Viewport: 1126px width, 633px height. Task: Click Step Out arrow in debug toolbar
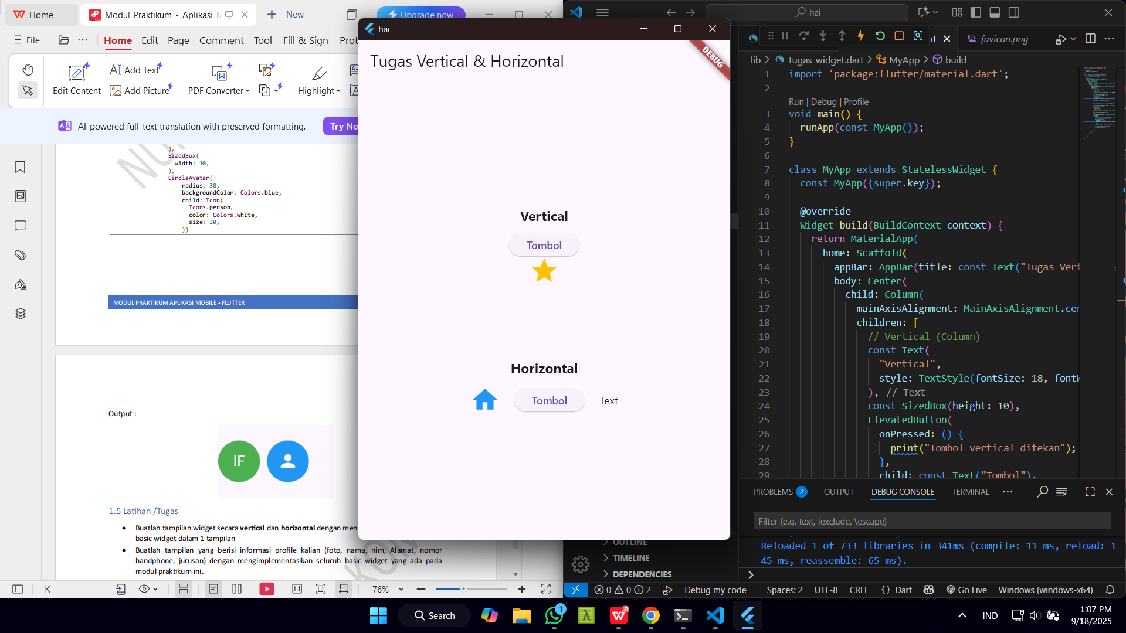pyautogui.click(x=842, y=36)
